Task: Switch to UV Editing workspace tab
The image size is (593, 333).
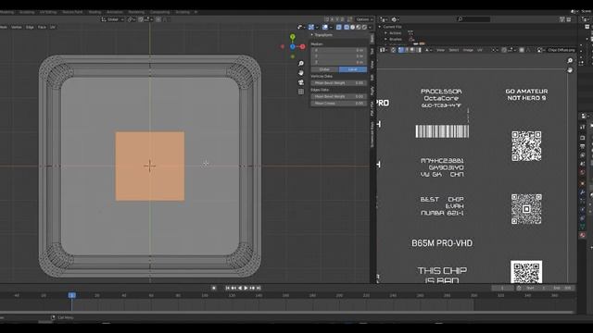Action: tap(48, 12)
